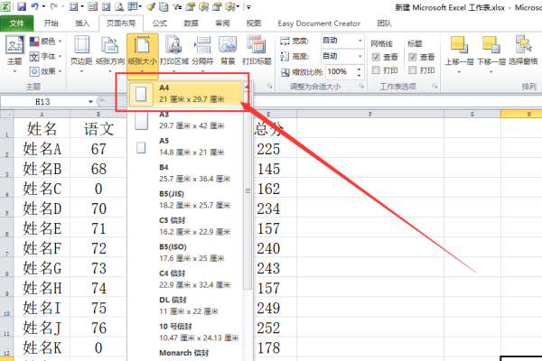Image resolution: width=542 pixels, height=361 pixels.
Task: Toggle the 标题 查看 checkbox
Action: [414, 56]
